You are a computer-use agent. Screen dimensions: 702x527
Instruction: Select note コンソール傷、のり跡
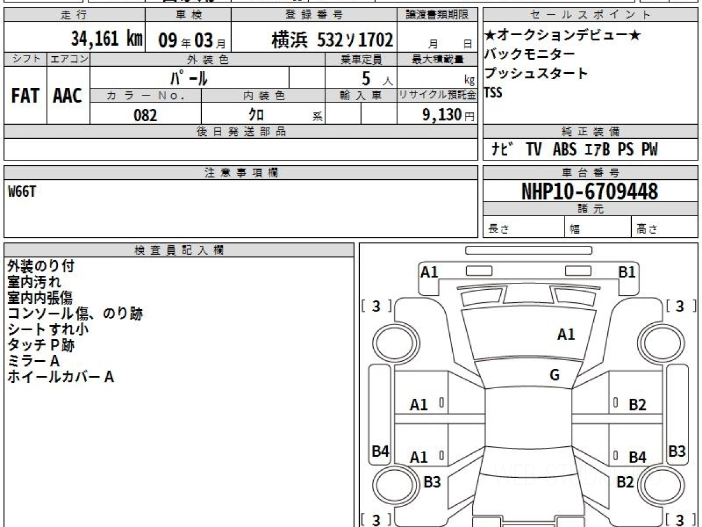click(75, 314)
